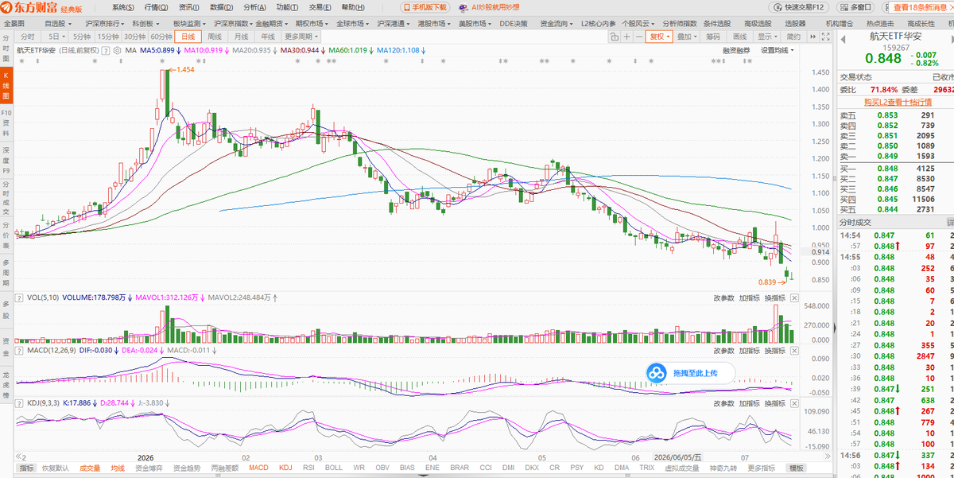
Task: Switch to 周线 weekly tab
Action: (x=215, y=37)
